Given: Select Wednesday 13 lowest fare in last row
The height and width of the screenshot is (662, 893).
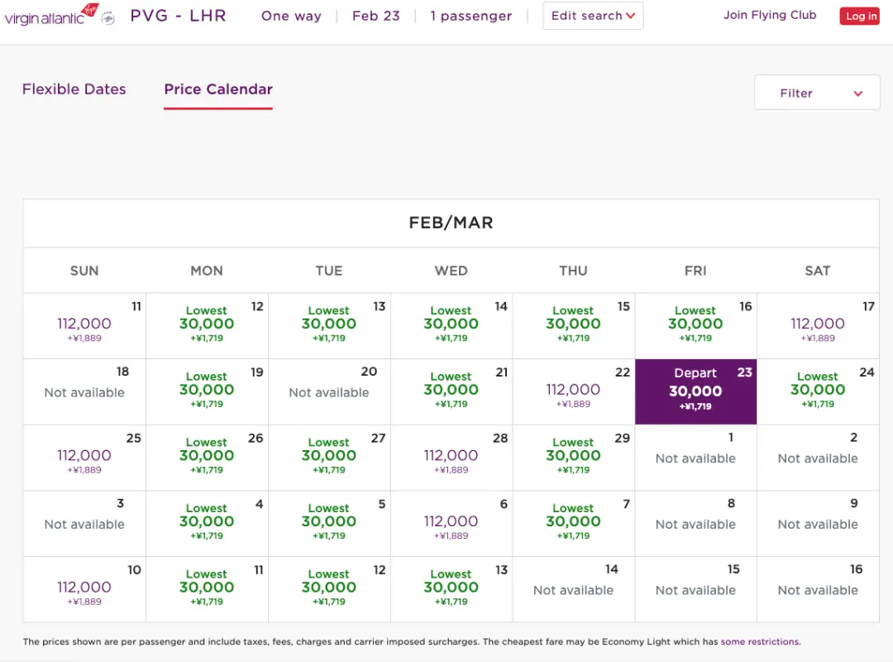Looking at the screenshot, I should (x=451, y=588).
